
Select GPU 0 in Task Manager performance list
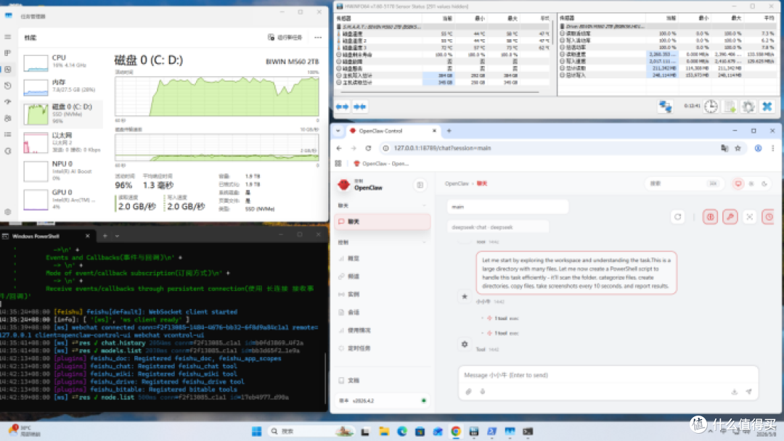tap(62, 199)
